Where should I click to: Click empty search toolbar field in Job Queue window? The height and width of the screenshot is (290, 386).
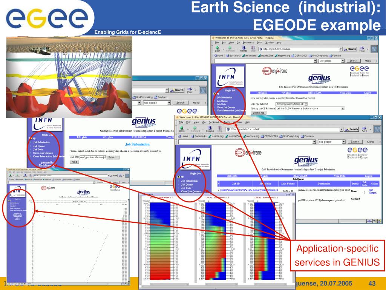(x=245, y=142)
